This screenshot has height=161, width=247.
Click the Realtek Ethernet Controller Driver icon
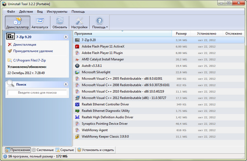(77, 104)
